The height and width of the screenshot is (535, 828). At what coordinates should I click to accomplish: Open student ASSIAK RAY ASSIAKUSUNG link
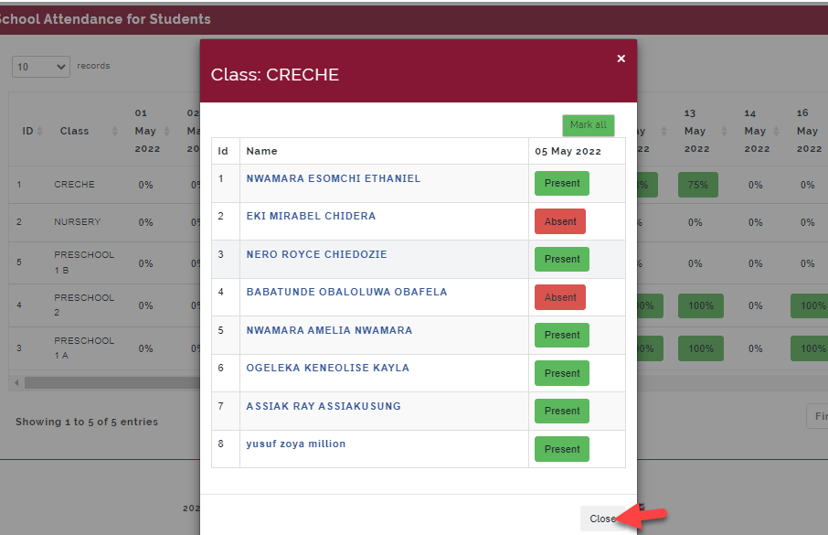pos(324,406)
